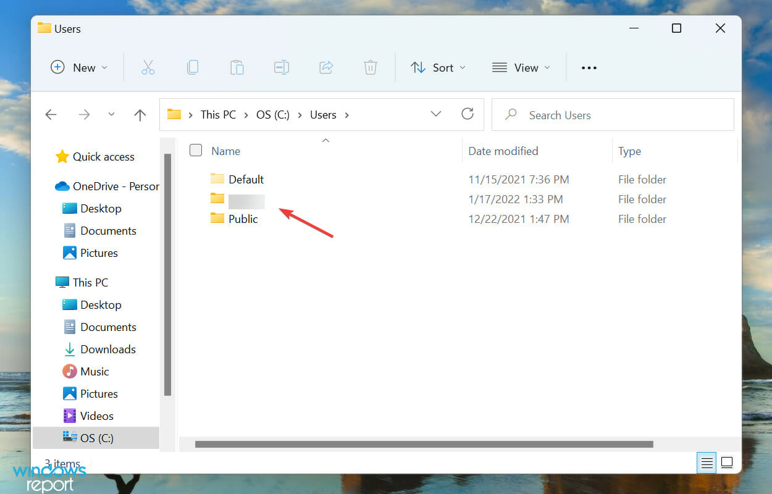The height and width of the screenshot is (494, 772).
Task: Click the Cut scissors icon
Action: (x=148, y=67)
